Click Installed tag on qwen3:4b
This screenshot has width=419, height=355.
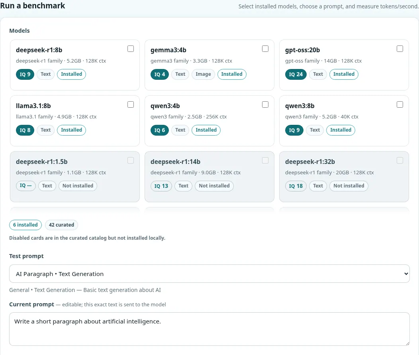(x=206, y=130)
